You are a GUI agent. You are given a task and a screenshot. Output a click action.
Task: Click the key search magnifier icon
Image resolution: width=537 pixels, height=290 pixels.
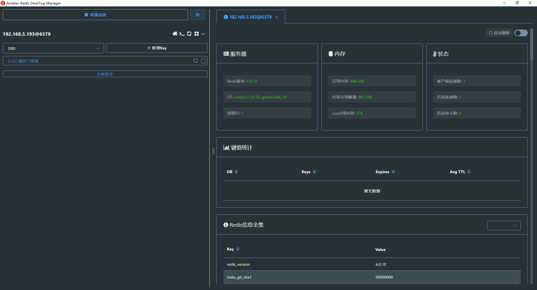coord(196,61)
